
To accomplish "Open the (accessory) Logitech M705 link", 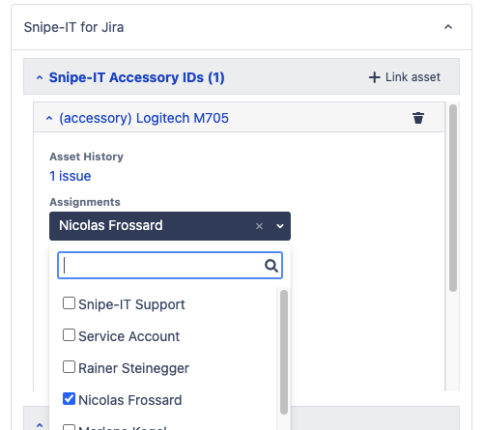I will click(x=144, y=118).
